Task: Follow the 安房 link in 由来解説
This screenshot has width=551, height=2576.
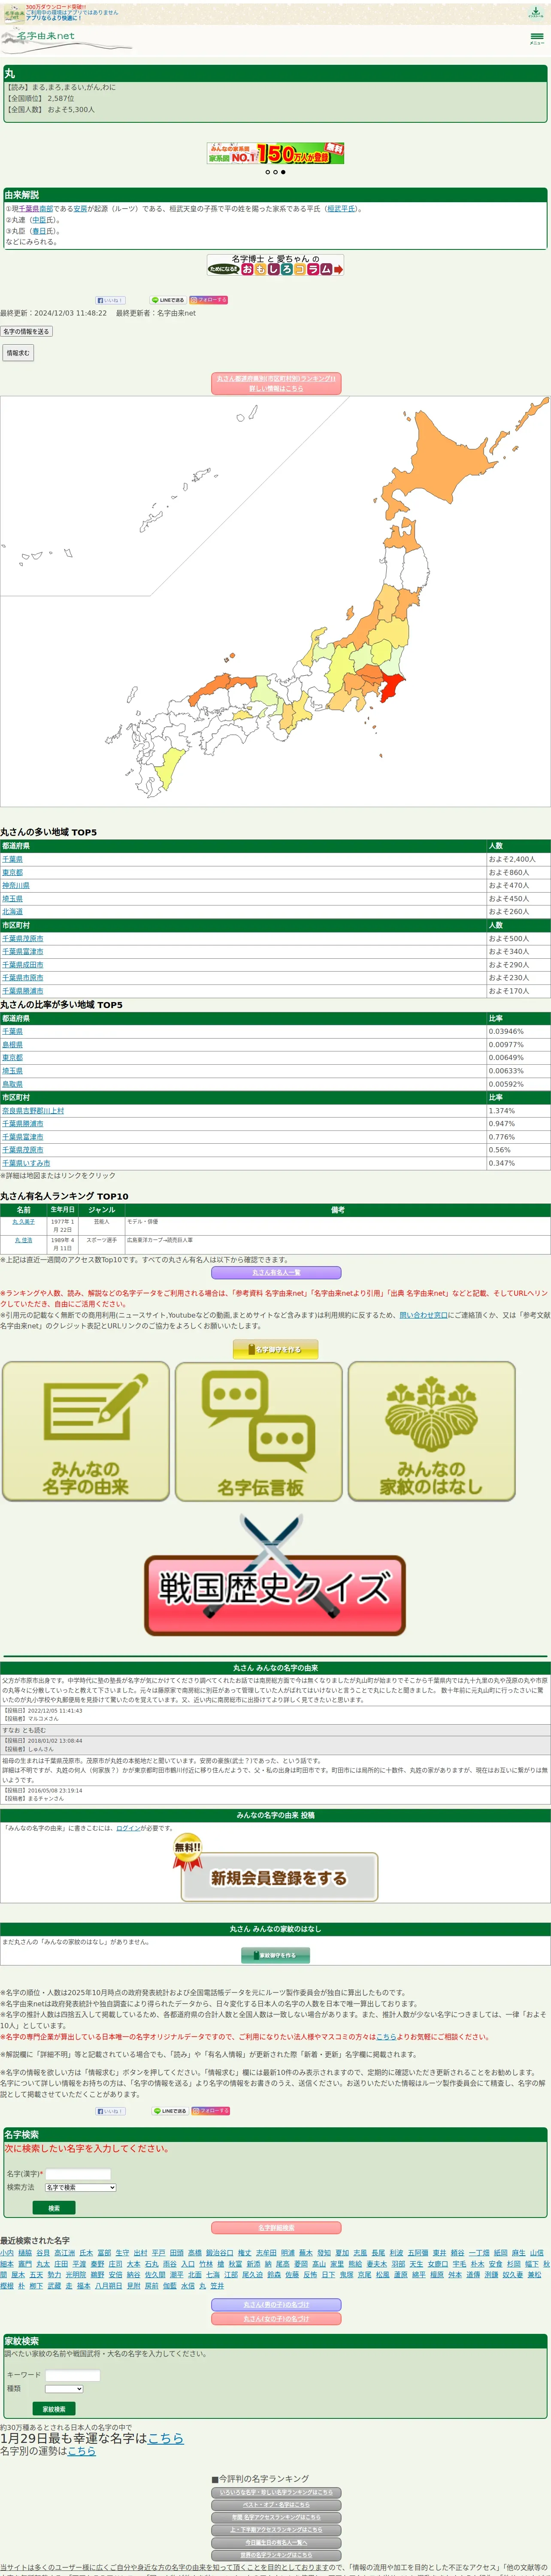Action: point(80,209)
